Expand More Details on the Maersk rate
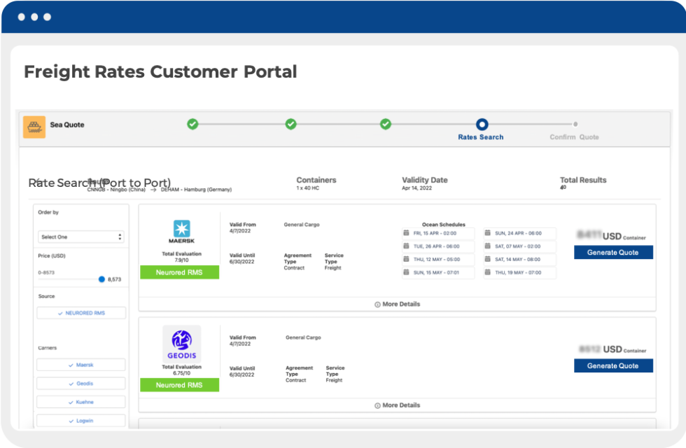Image resolution: width=686 pixels, height=448 pixels. (x=401, y=304)
